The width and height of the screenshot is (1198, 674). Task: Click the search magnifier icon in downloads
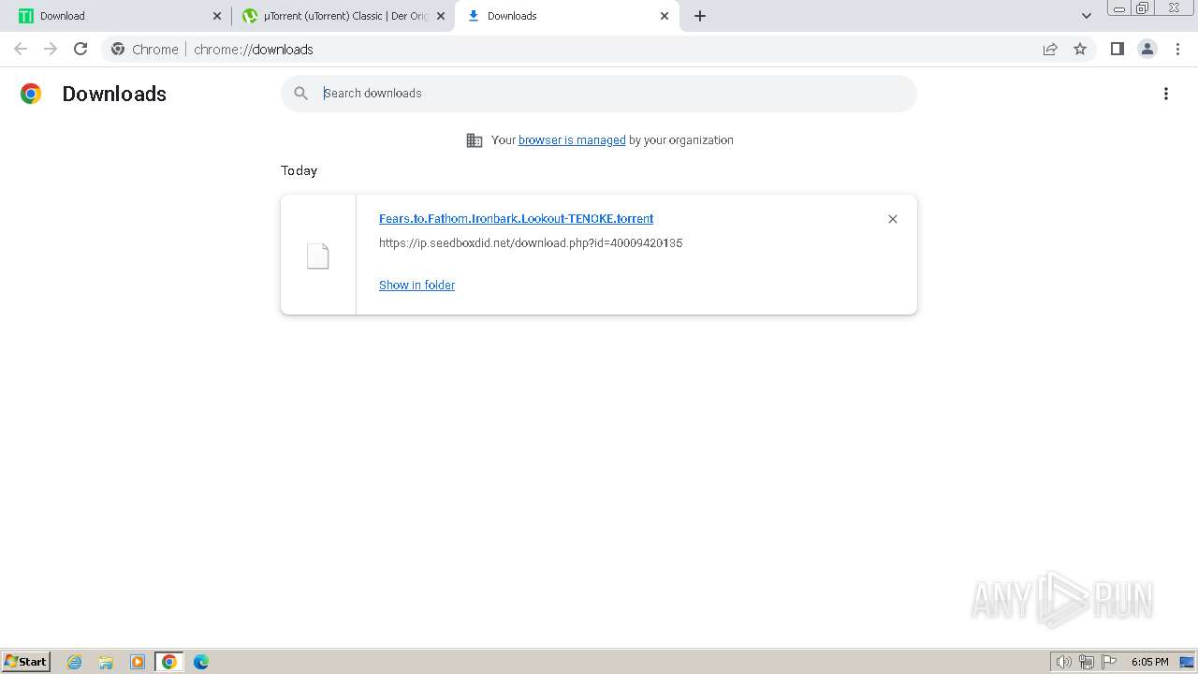300,93
